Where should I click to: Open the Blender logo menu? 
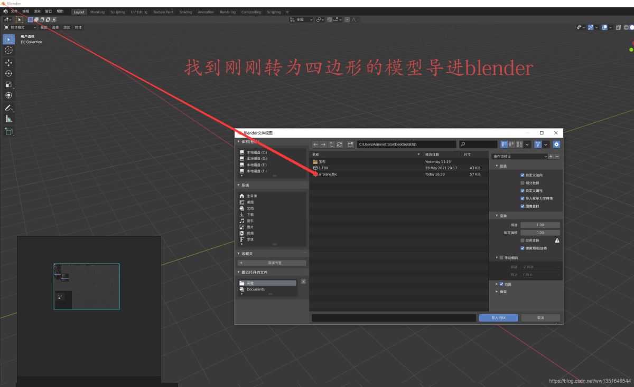[5, 11]
